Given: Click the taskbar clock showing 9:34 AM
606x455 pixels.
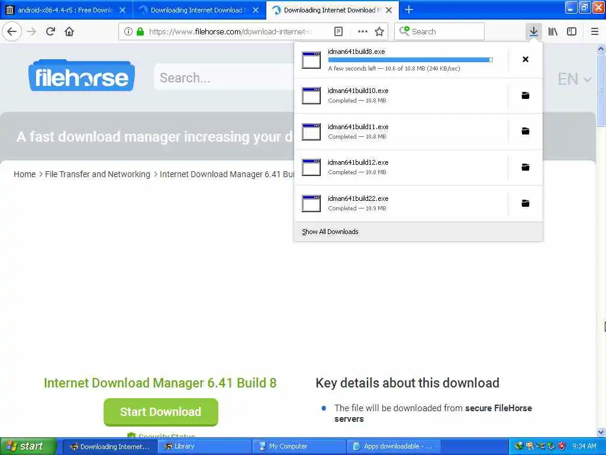Looking at the screenshot, I should [x=584, y=446].
